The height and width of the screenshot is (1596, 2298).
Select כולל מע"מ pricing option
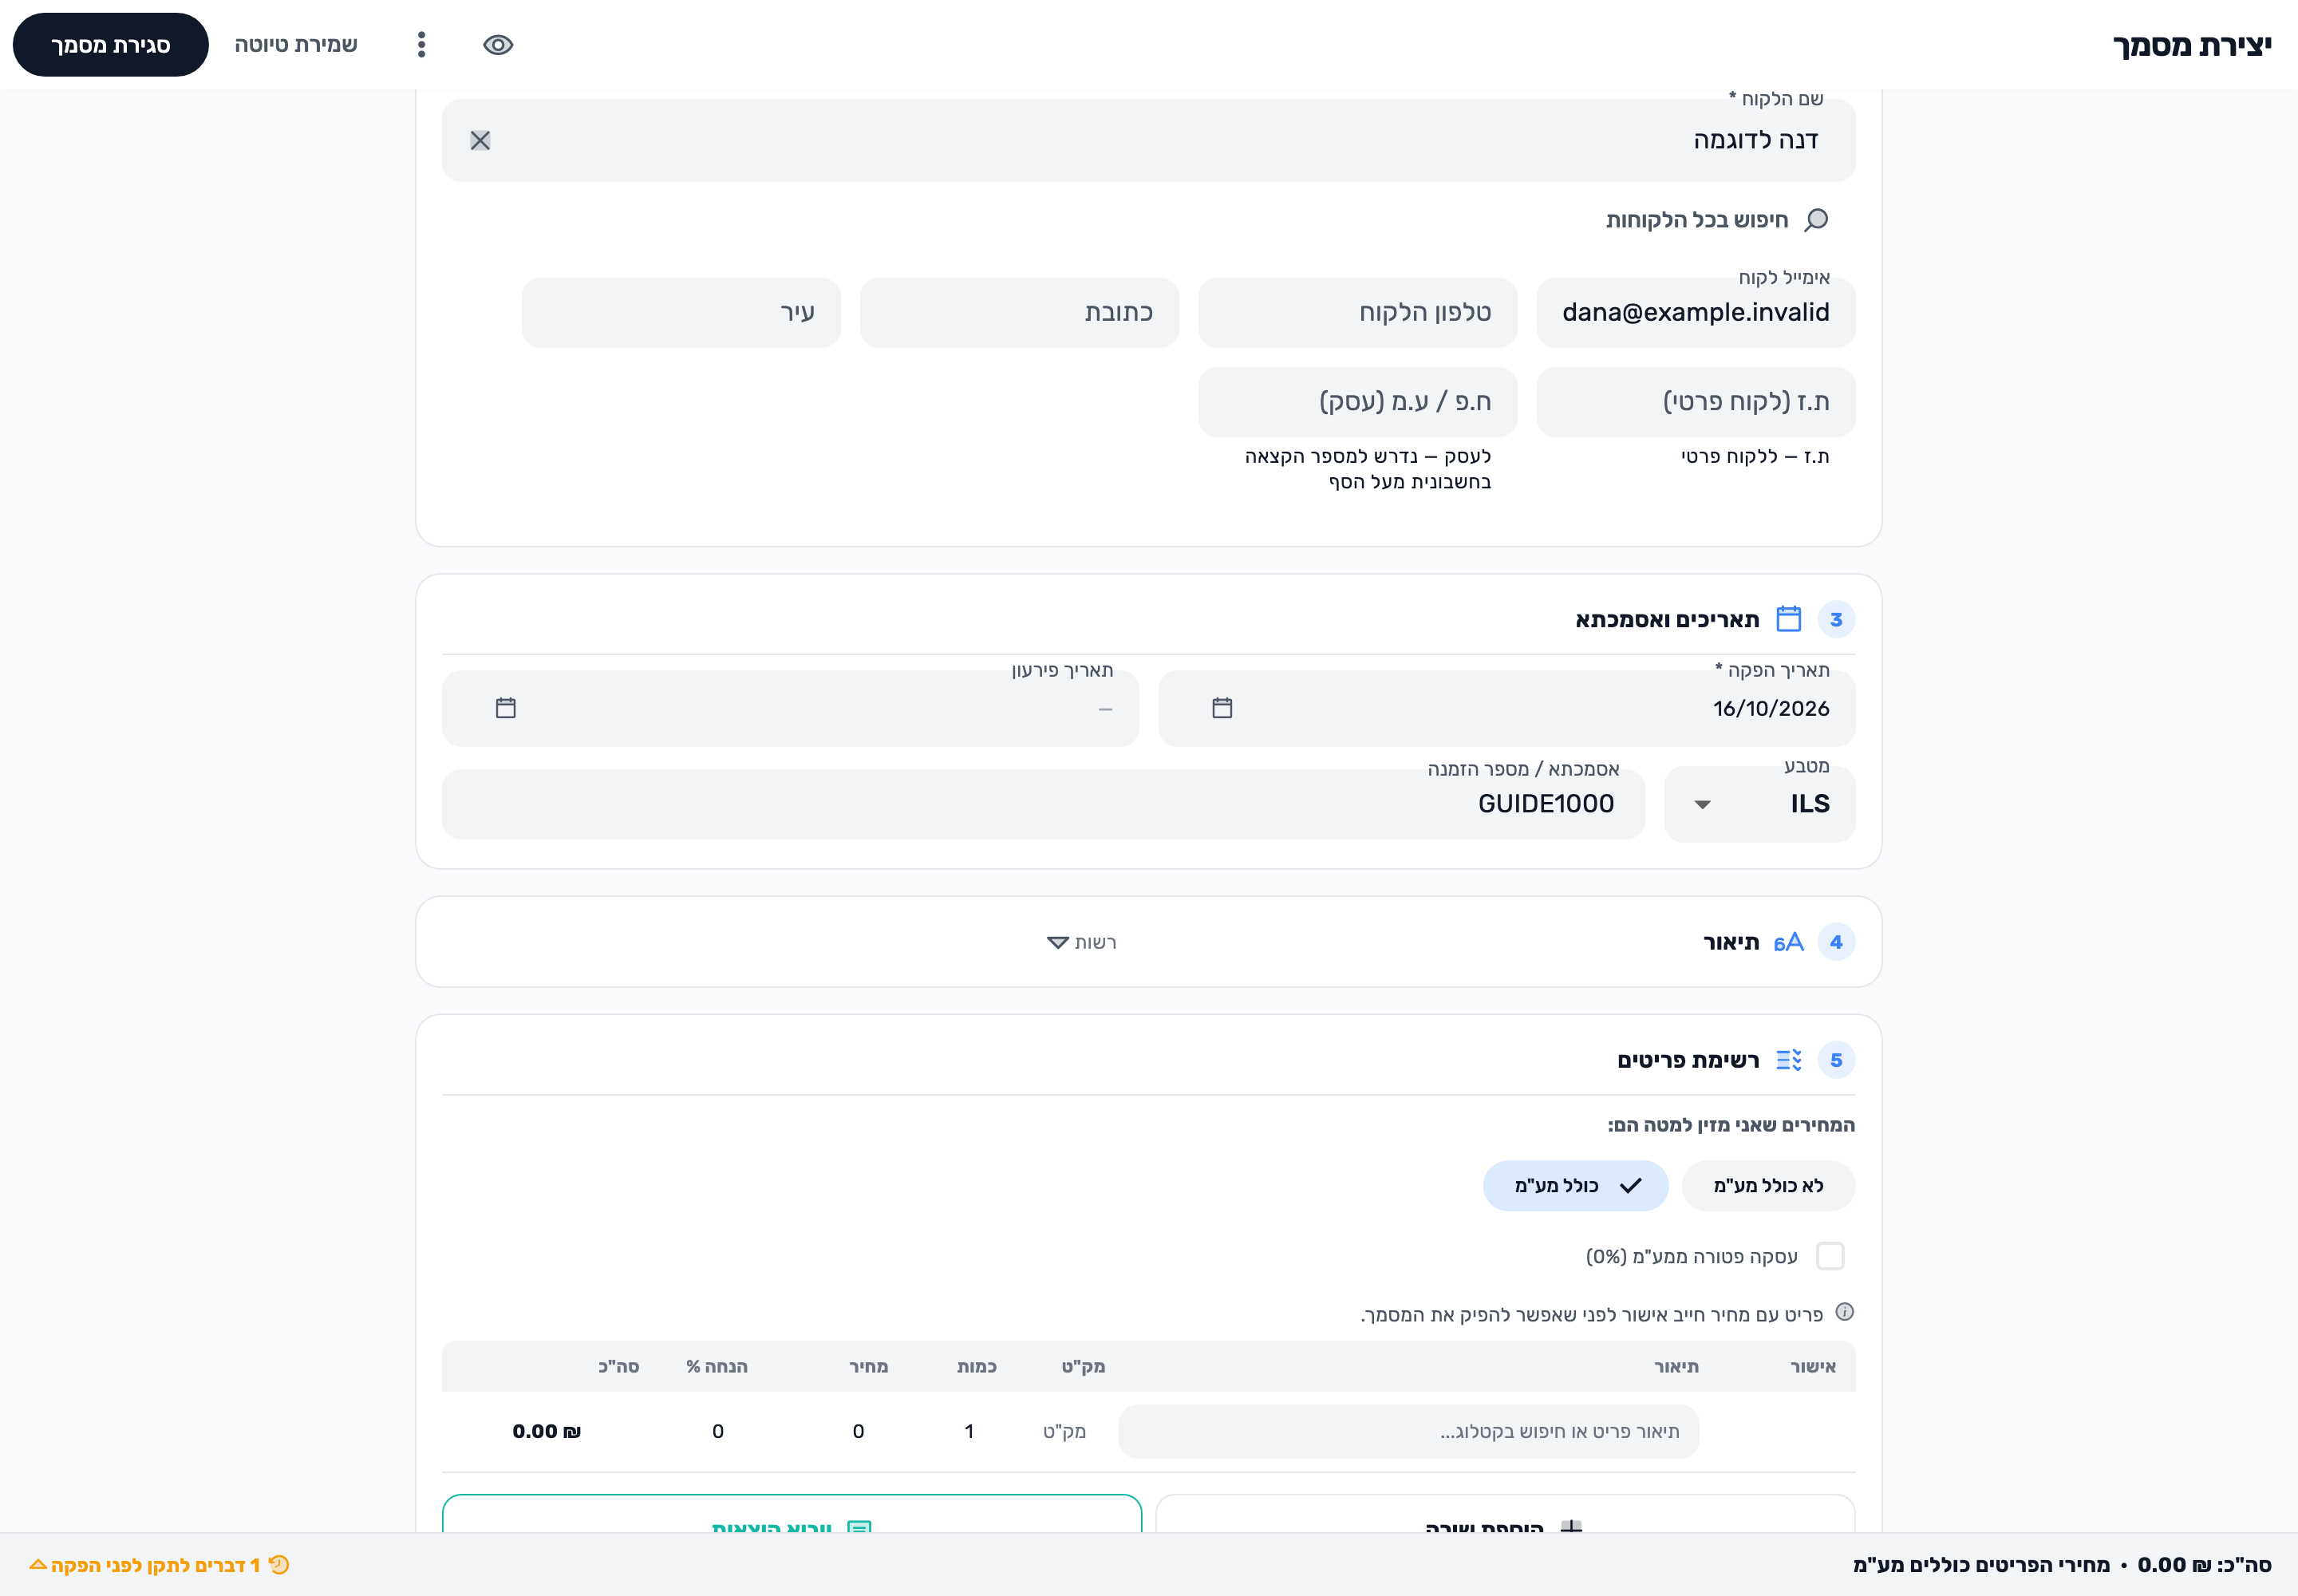1576,1186
